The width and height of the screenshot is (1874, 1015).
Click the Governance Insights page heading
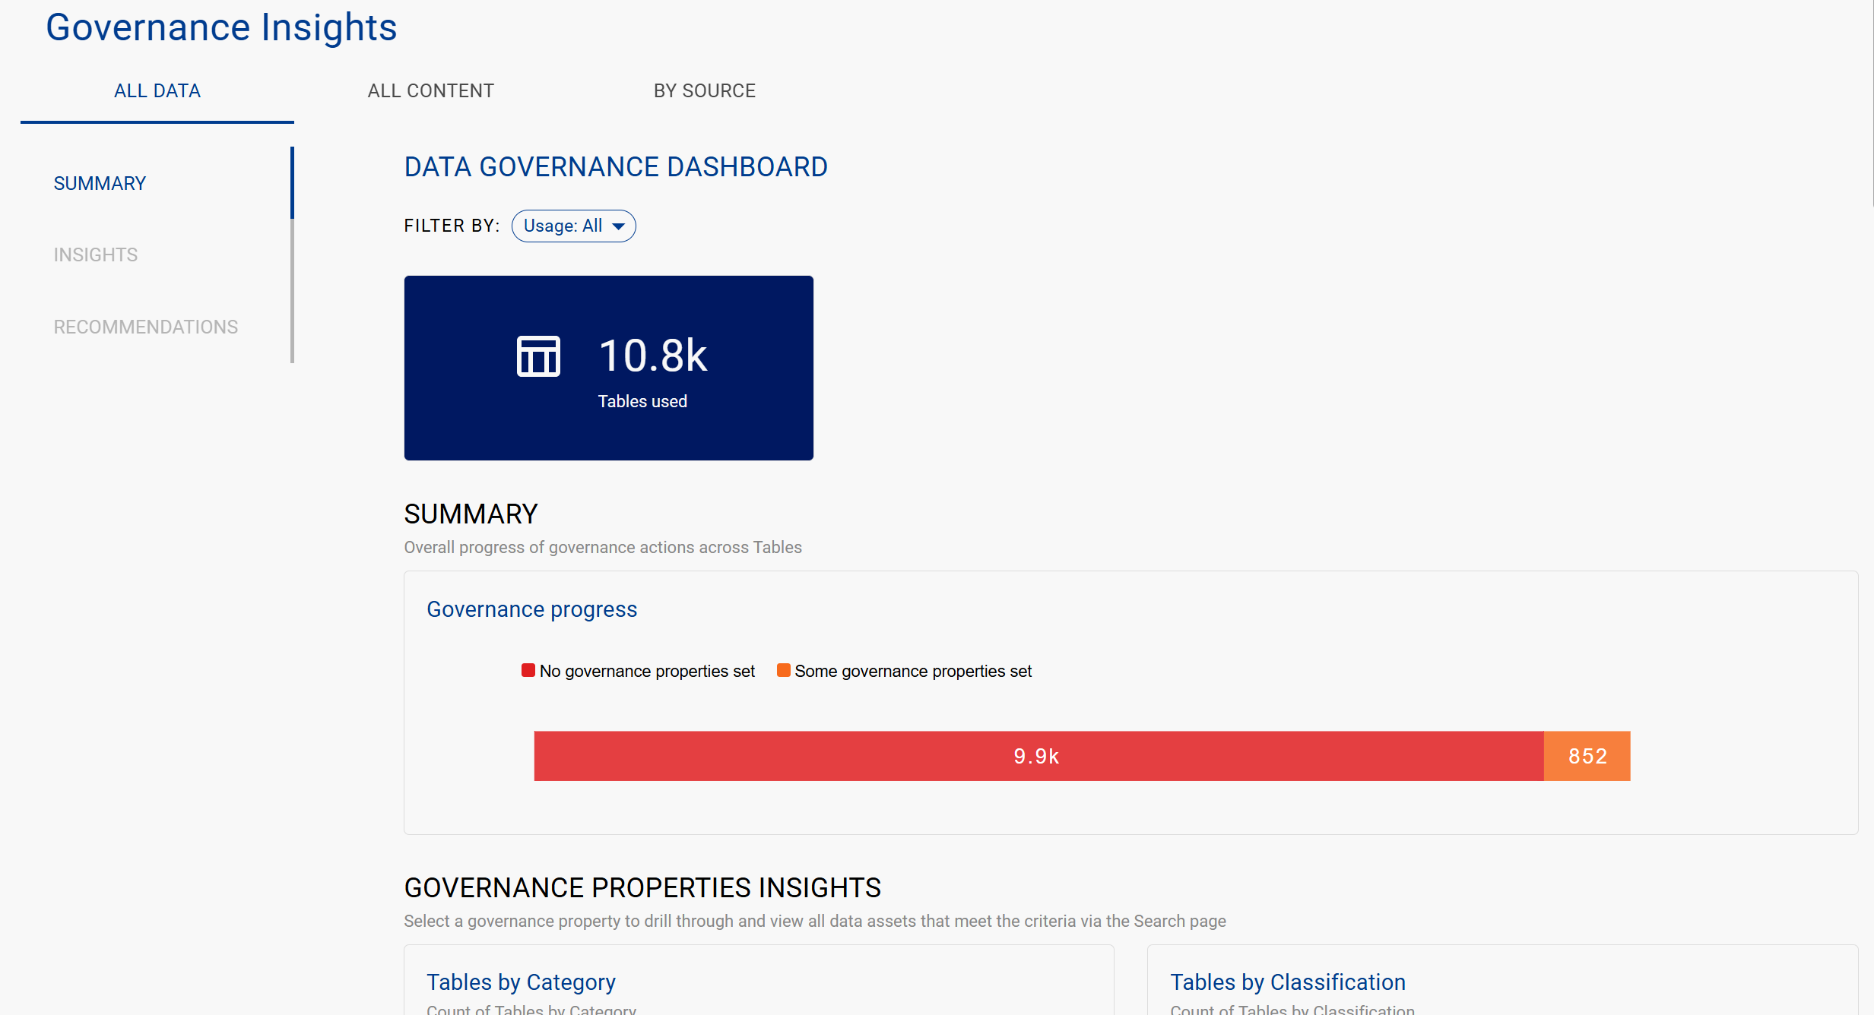point(221,28)
